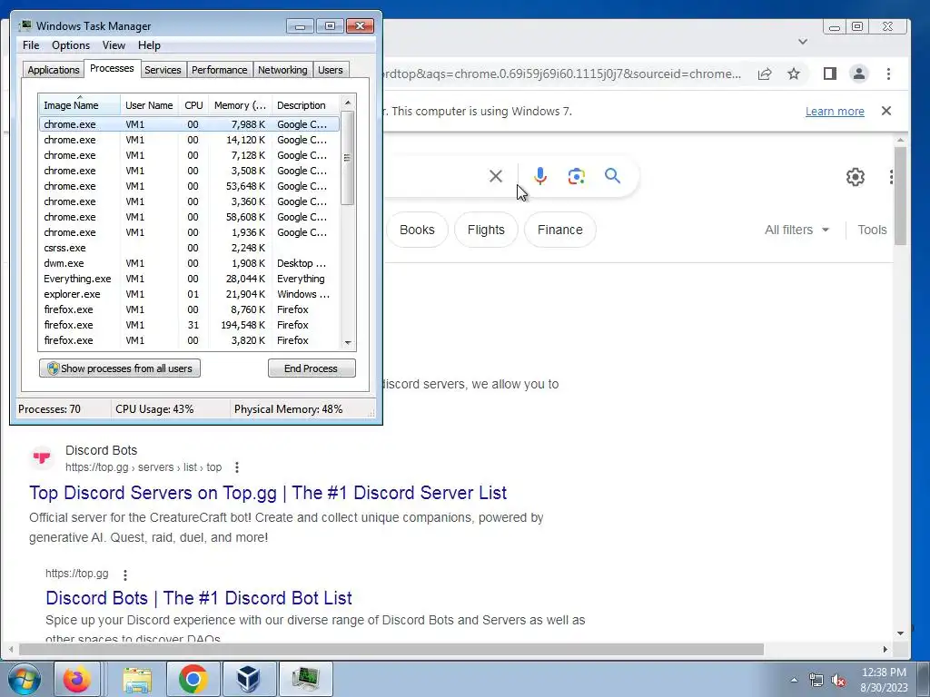Click the muted volume tray icon
Viewport: 930px width, 697px height.
tap(838, 681)
